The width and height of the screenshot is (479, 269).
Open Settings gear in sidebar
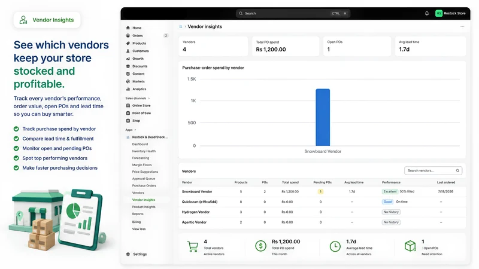[x=128, y=254]
